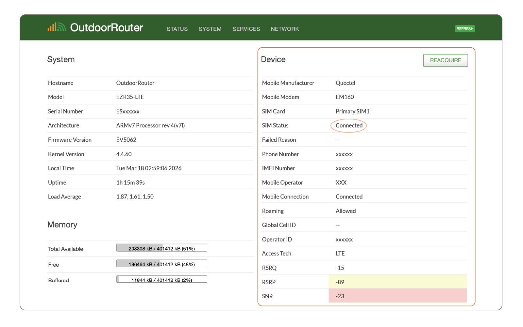The height and width of the screenshot is (327, 523).
Task: Click the Roaming Allowed value
Action: pos(346,211)
